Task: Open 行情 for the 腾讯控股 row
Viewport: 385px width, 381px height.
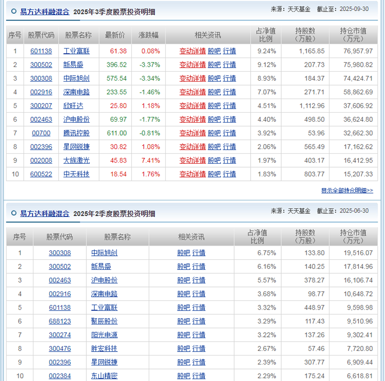Action: click(229, 133)
